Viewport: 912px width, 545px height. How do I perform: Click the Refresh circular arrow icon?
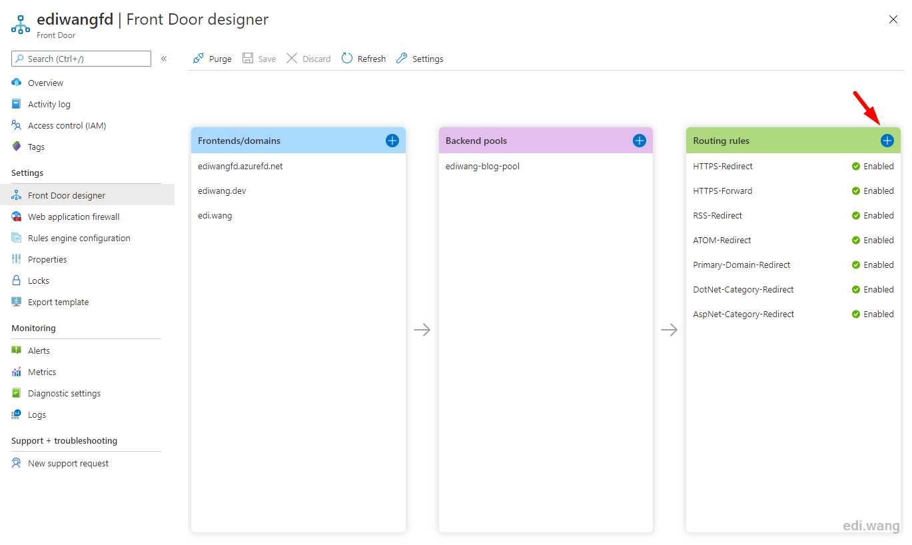point(347,59)
